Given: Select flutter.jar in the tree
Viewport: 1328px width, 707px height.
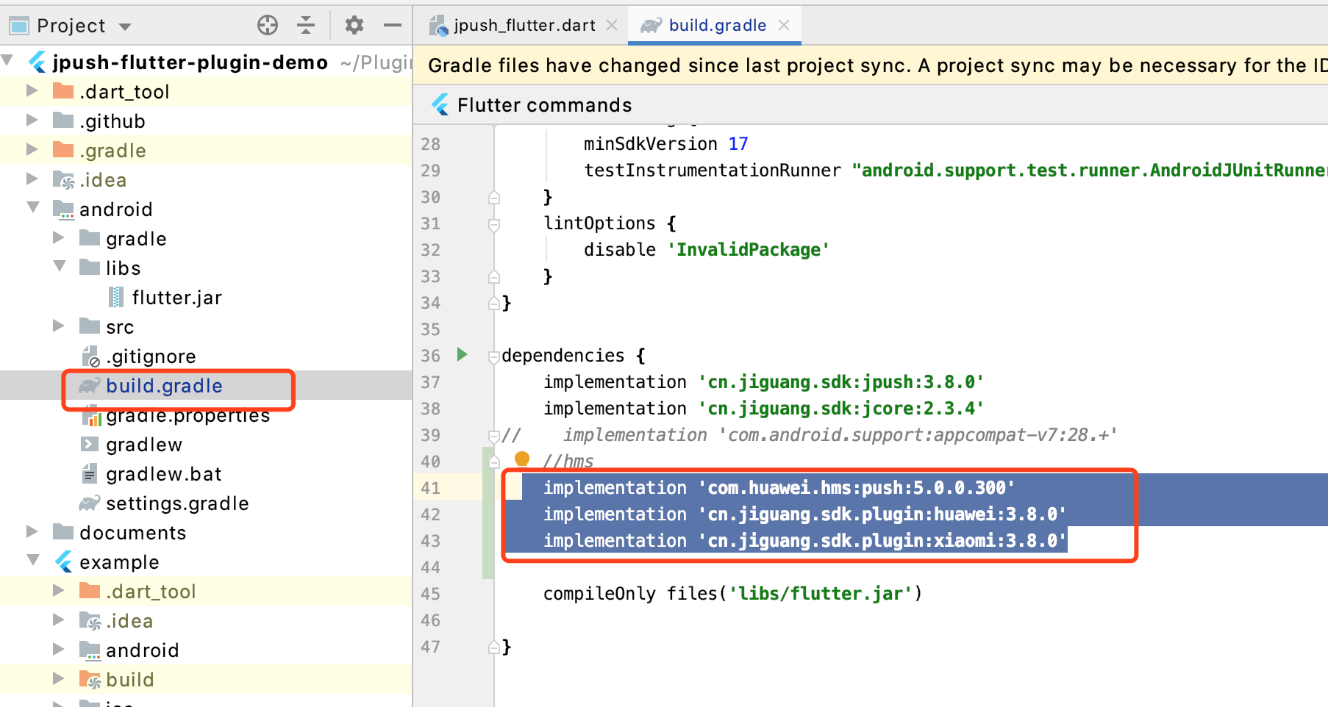Looking at the screenshot, I should 176,298.
